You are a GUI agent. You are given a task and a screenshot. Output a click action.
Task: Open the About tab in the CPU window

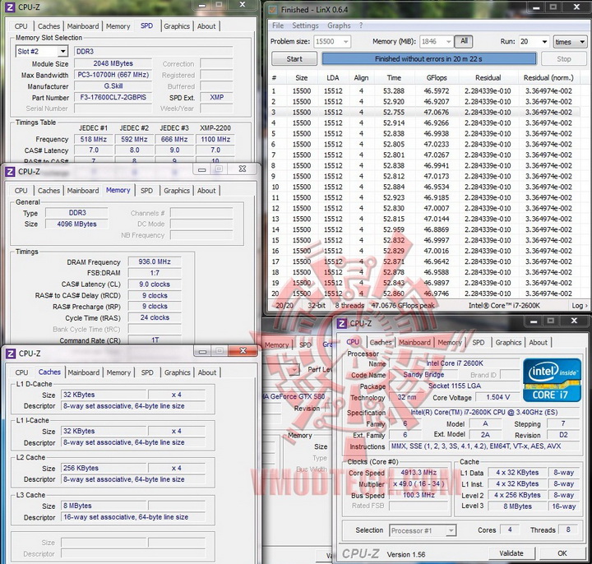(538, 342)
